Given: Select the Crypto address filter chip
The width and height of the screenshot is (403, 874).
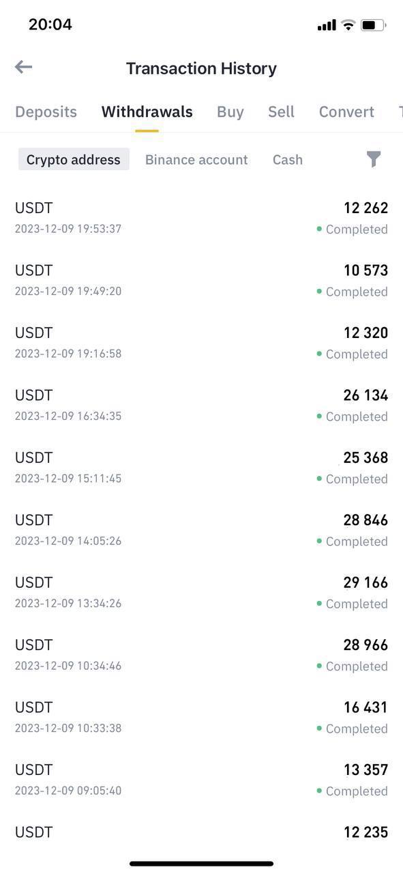Looking at the screenshot, I should point(74,160).
